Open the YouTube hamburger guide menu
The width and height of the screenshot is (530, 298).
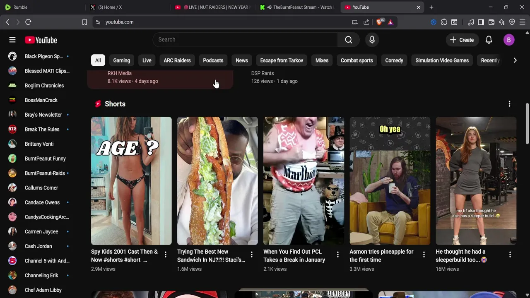coord(12,40)
